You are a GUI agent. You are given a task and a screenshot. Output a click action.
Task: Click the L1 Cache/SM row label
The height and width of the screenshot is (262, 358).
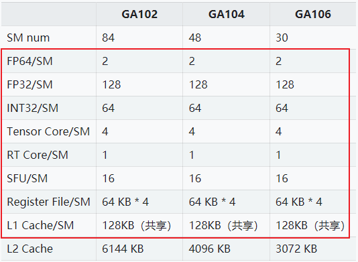point(40,226)
